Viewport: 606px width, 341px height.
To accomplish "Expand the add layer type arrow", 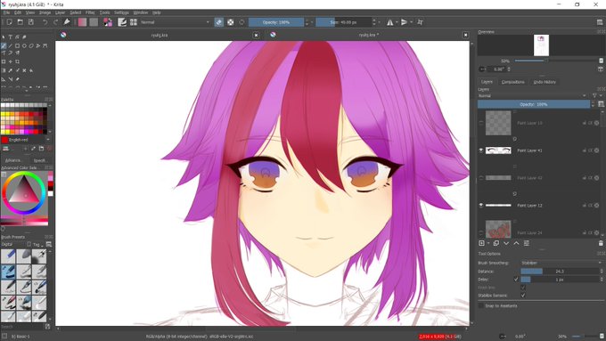I will pos(488,243).
